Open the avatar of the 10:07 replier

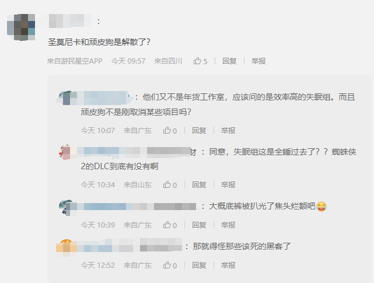(67, 97)
